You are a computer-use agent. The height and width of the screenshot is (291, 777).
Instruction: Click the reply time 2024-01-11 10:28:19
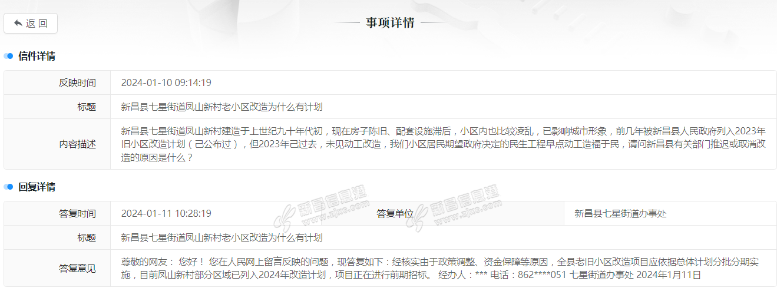(x=166, y=214)
